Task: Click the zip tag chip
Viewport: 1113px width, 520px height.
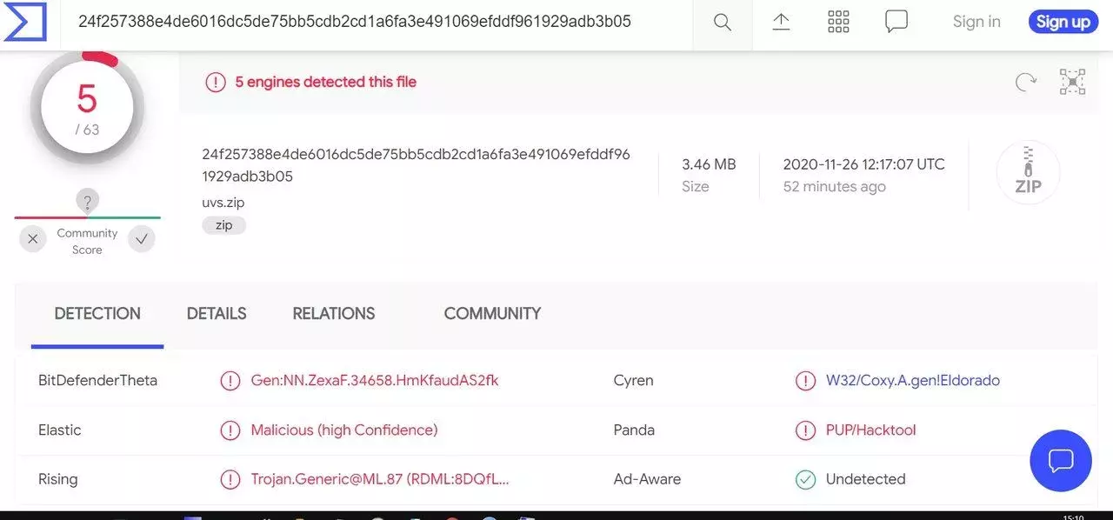Action: [224, 225]
